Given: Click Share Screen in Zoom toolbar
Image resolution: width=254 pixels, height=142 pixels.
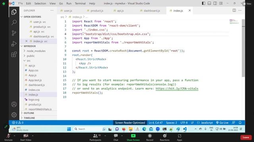Looking at the screenshot, I should click(x=133, y=137).
